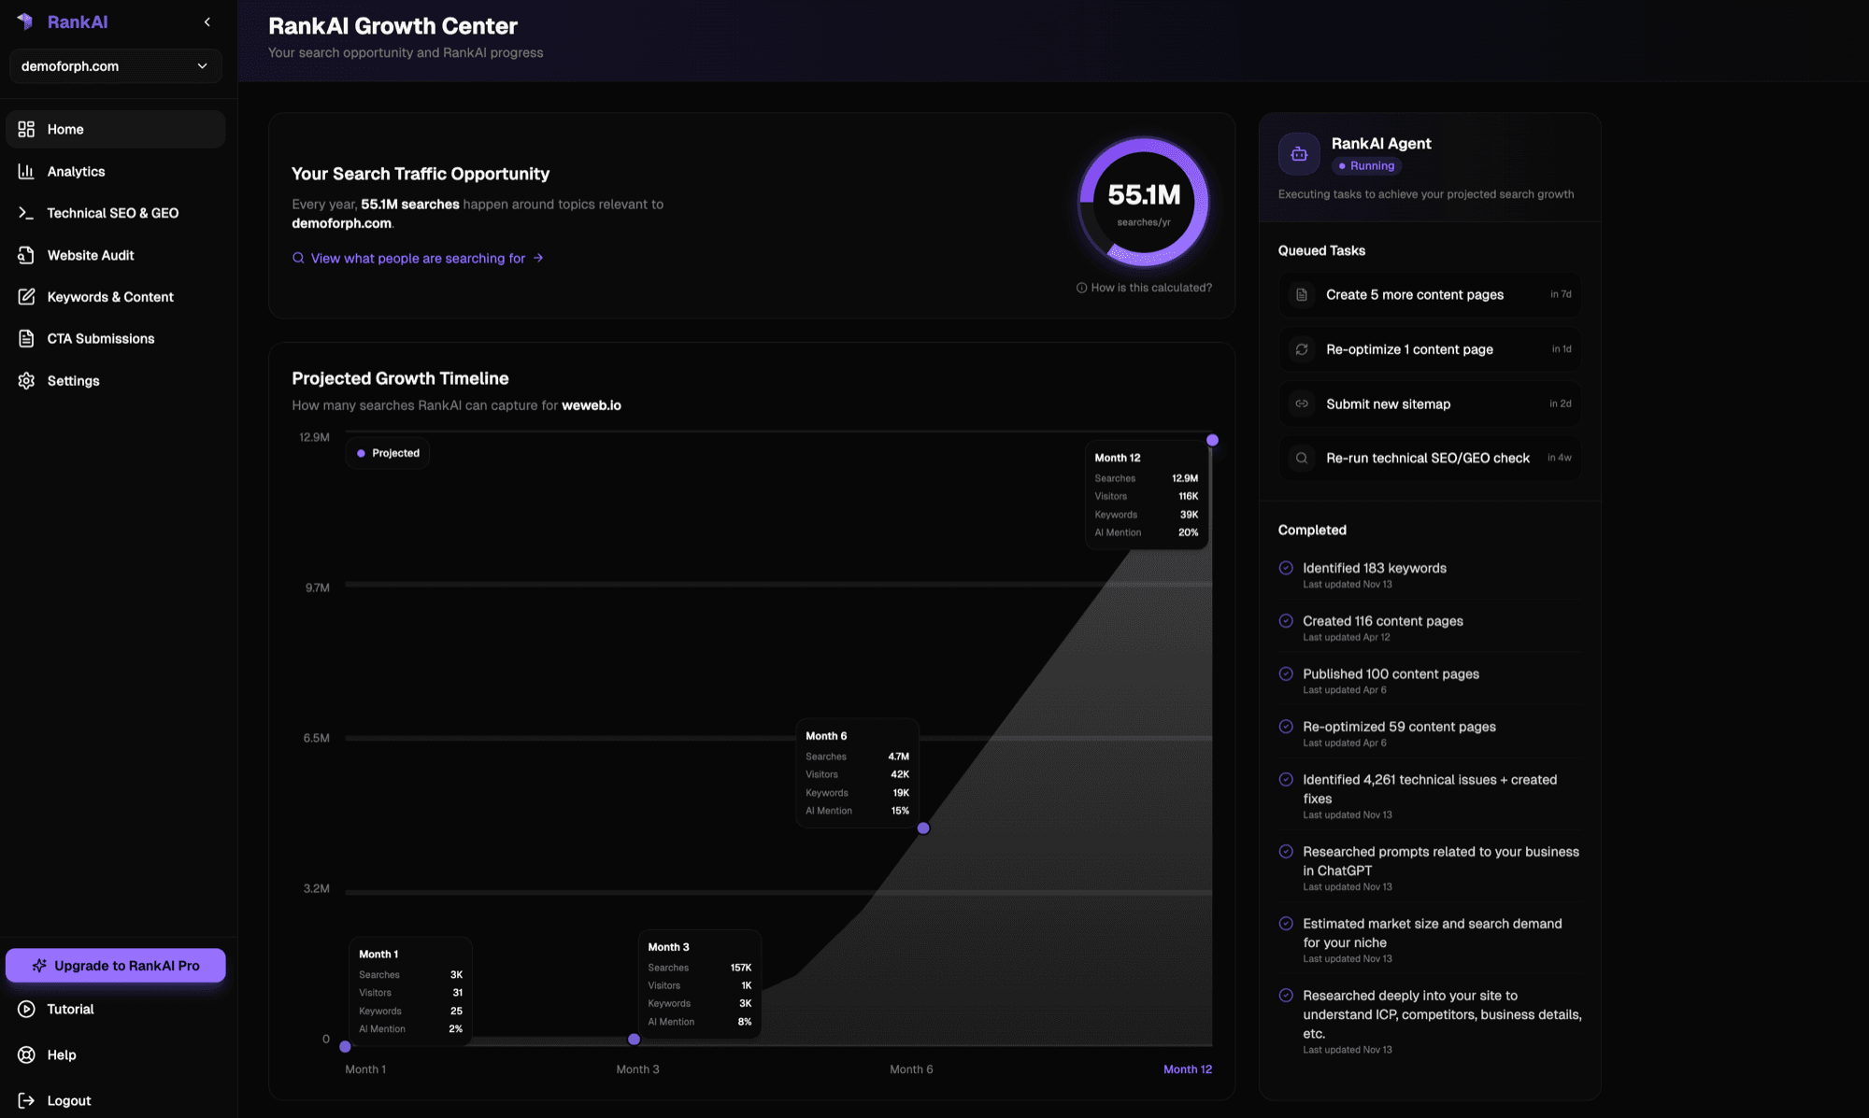Open Re-run technical SEO/GEO check task
The image size is (1869, 1118).
[x=1430, y=458]
